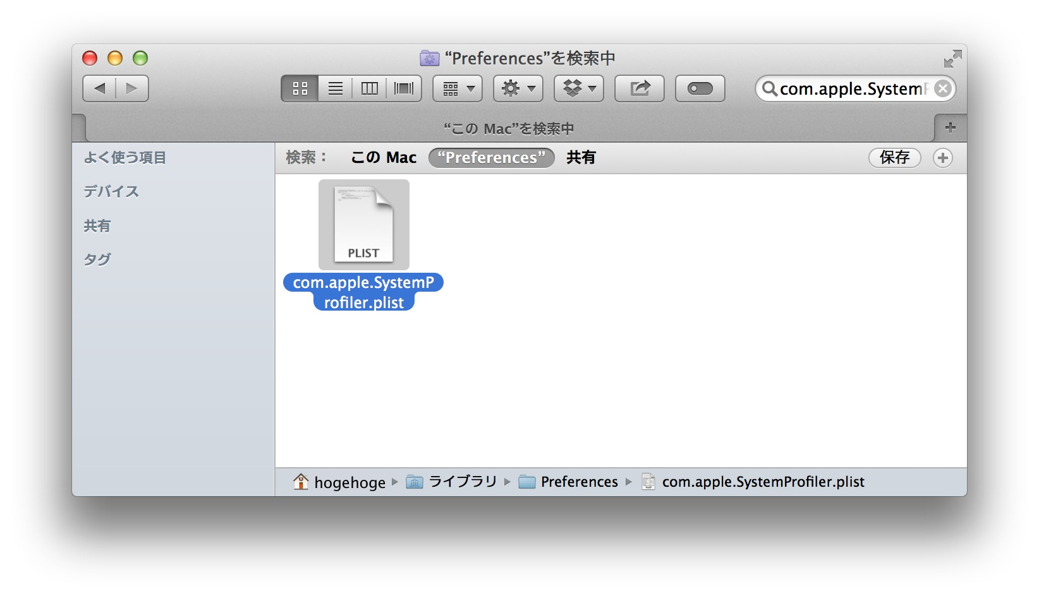Click Preferences folder in path bar
The image size is (1039, 596).
568,482
